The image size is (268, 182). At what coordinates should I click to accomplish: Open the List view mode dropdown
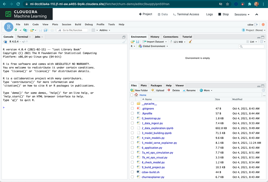point(252,42)
